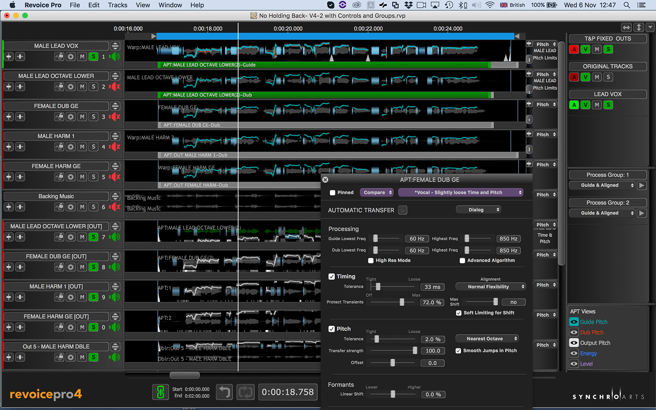Image resolution: width=656 pixels, height=410 pixels.
Task: Click the MALE LEAD VOX track name button
Action: pyautogui.click(x=56, y=46)
